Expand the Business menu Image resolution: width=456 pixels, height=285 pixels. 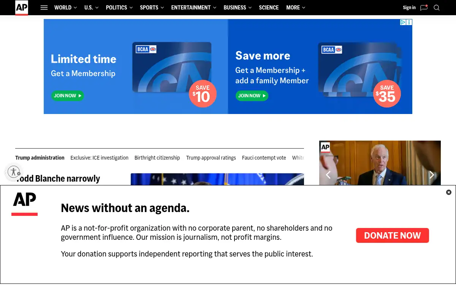point(237,8)
